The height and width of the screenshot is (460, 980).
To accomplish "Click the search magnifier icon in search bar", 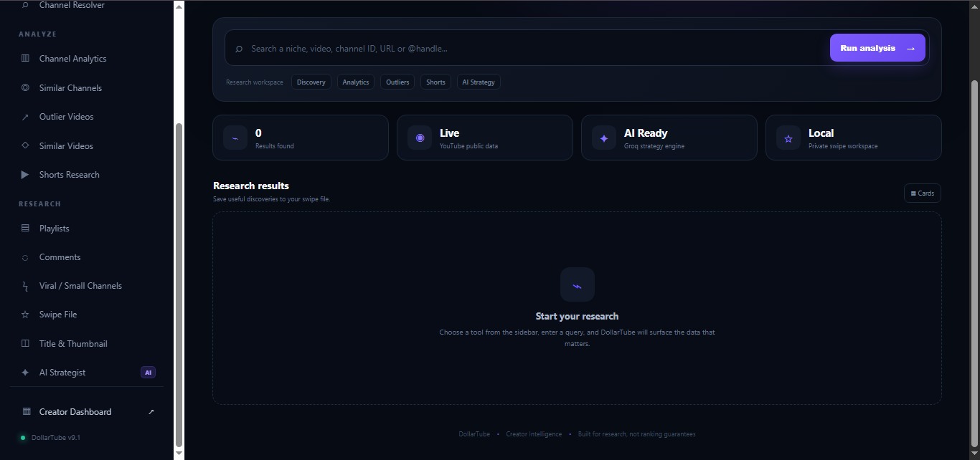I will [239, 49].
